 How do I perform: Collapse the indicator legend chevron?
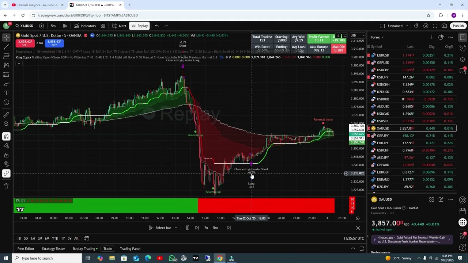[19, 64]
